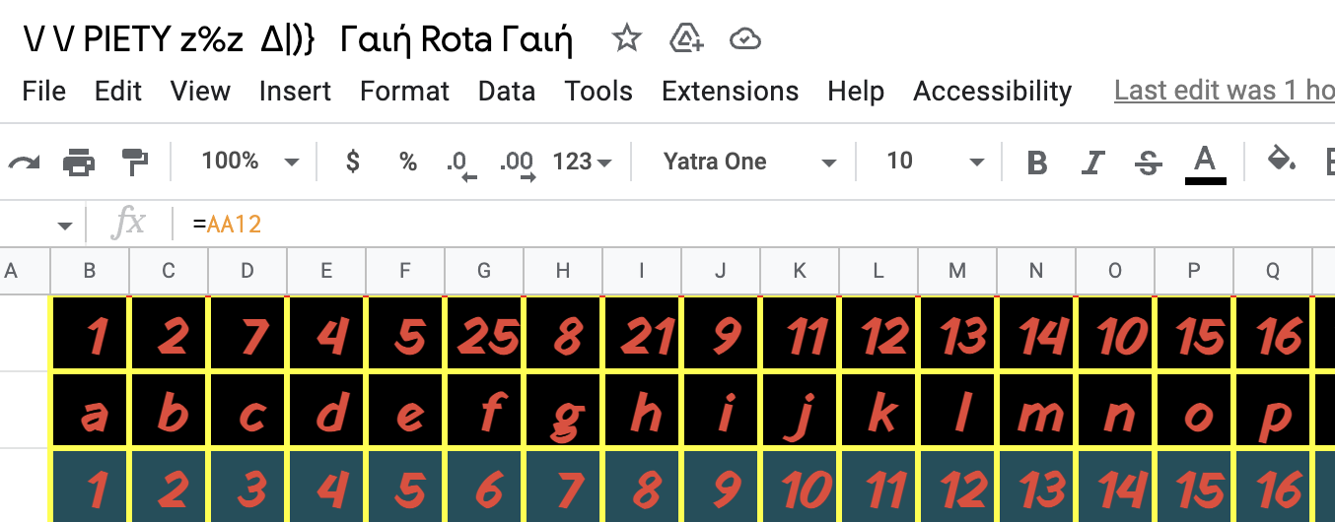This screenshot has width=1335, height=522.
Task: Open the Last edit history link
Action: click(1224, 92)
